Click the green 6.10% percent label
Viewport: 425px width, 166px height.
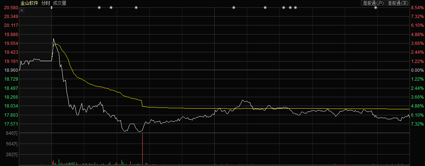417,115
